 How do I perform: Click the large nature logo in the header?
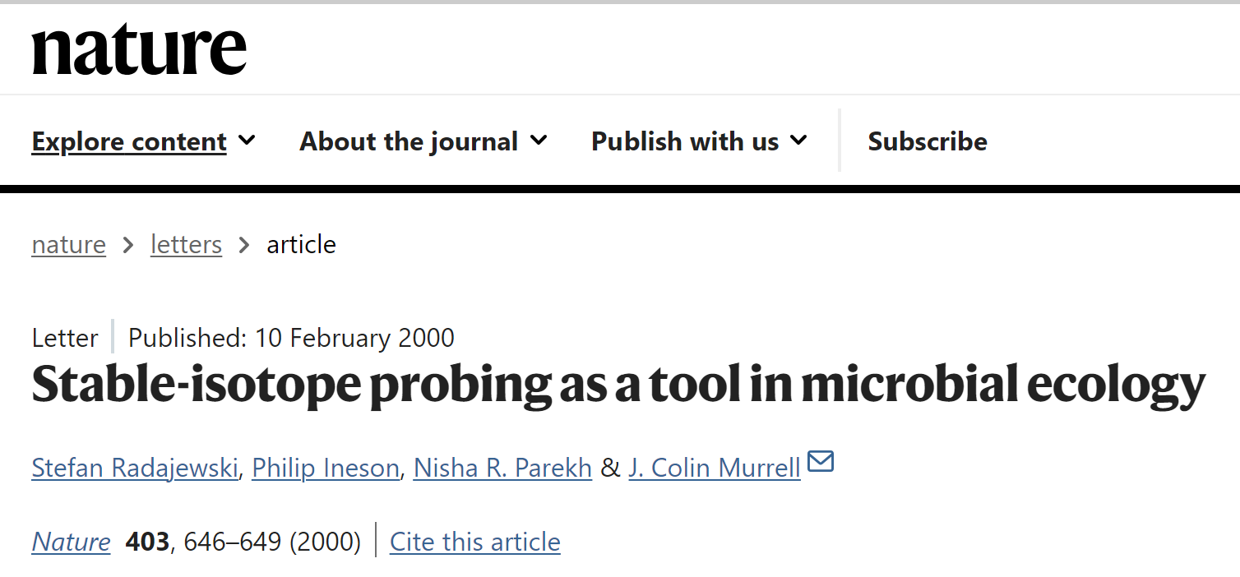click(139, 49)
